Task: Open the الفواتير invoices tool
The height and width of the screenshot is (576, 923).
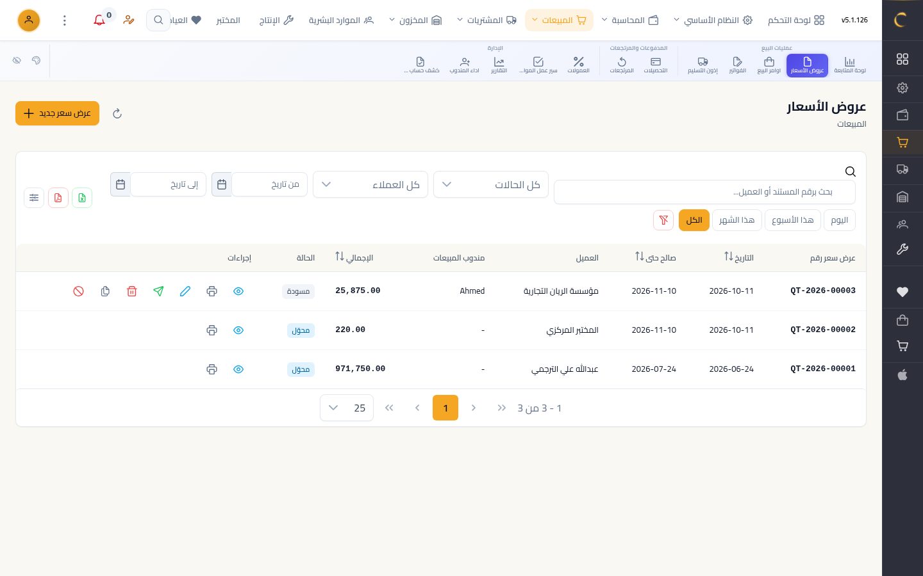Action: coord(737,65)
